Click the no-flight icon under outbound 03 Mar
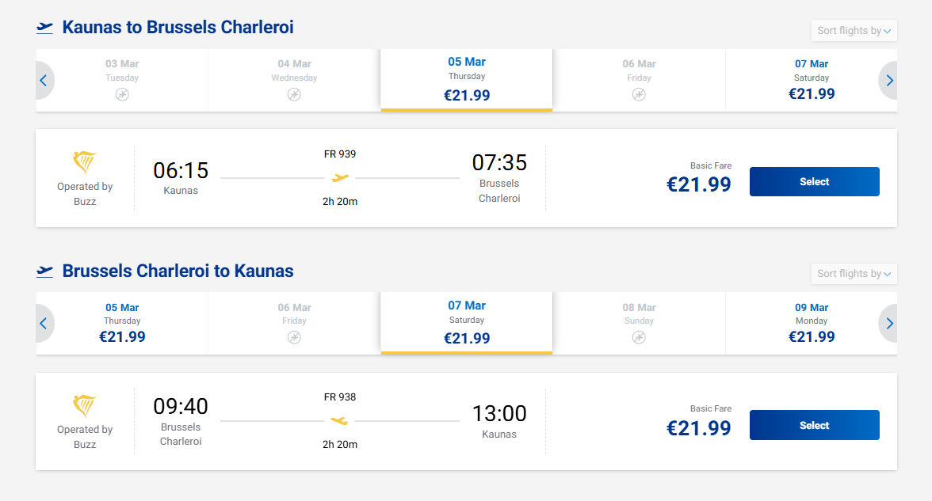The height and width of the screenshot is (501, 932). click(122, 94)
